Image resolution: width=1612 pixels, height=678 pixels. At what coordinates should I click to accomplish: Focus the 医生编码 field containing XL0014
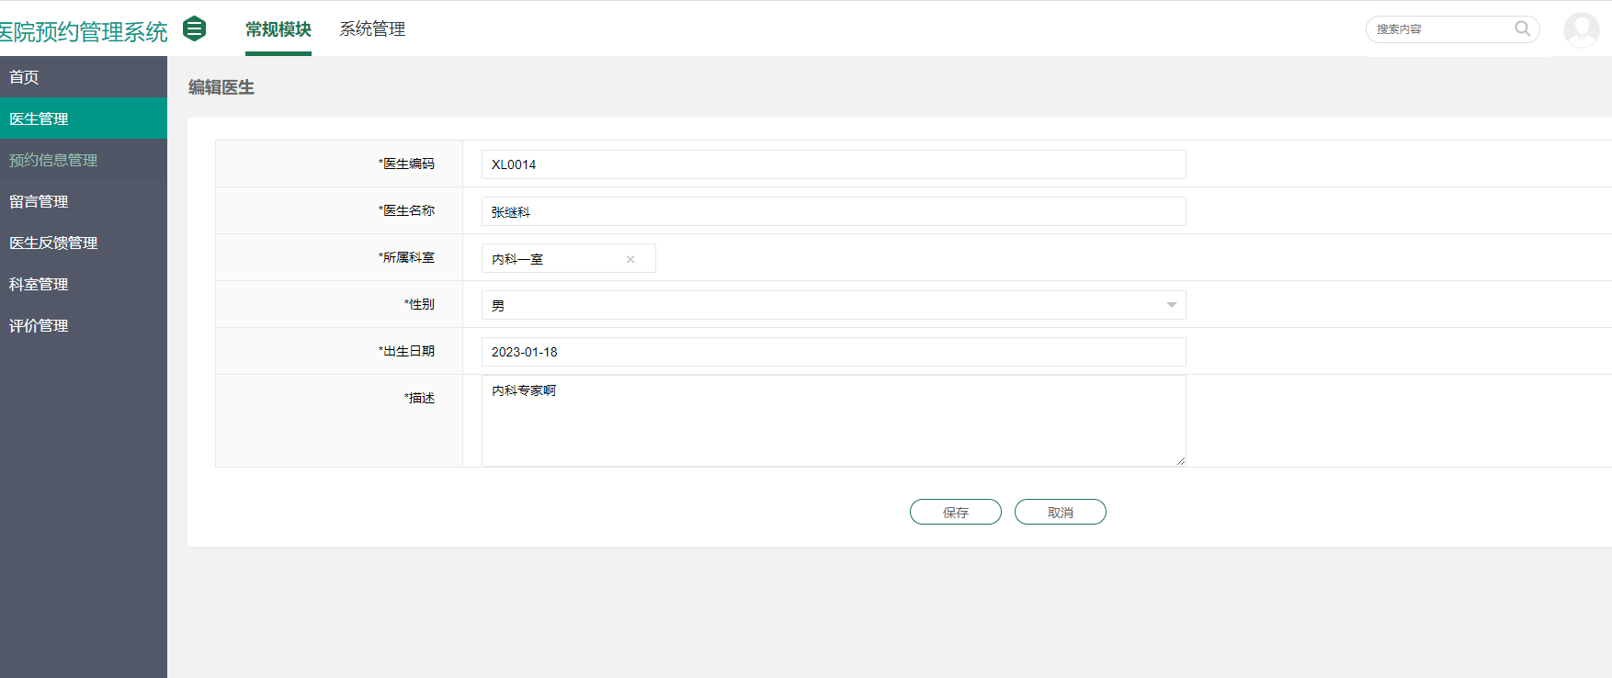[834, 164]
